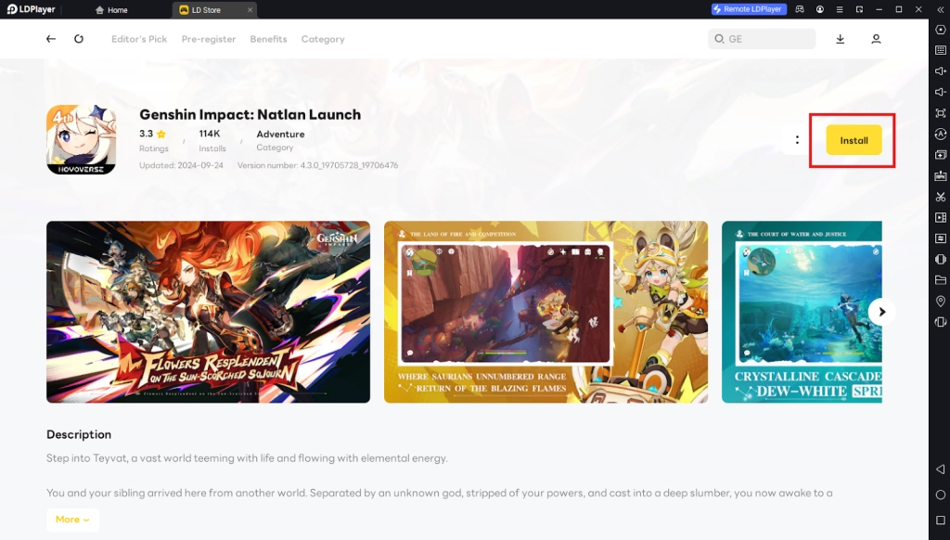Open the Category section

point(323,39)
